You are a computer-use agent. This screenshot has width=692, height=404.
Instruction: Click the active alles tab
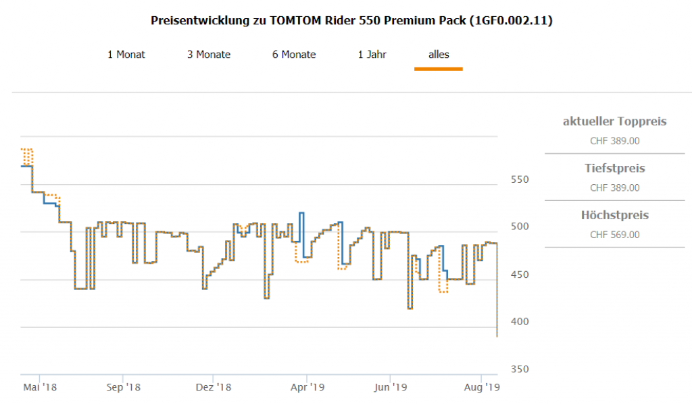439,55
